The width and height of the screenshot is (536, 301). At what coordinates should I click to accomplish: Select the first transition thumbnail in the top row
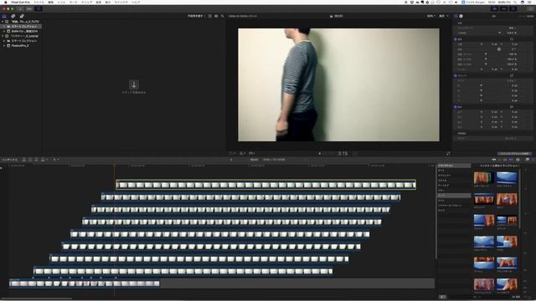[x=484, y=178]
